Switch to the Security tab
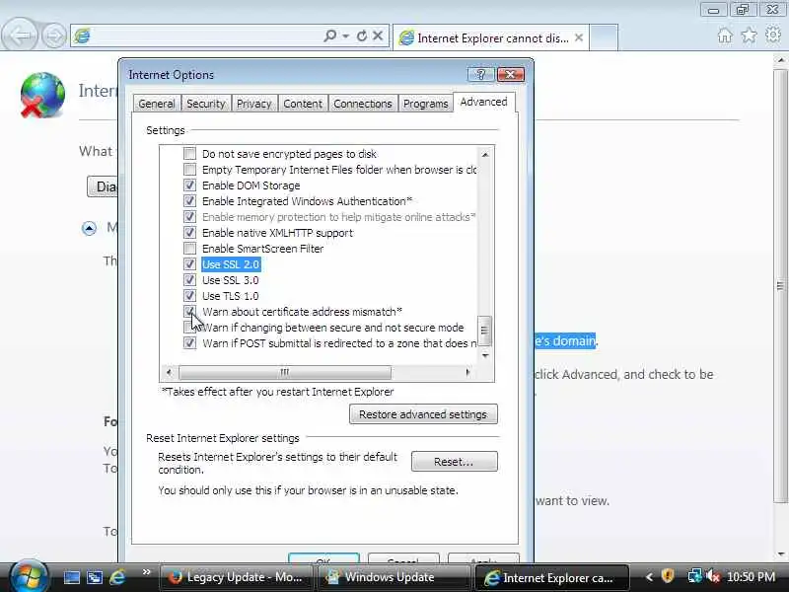Screen dimensions: 789x592 206,104
